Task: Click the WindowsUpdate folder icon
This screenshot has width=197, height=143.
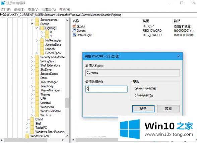Action: click(x=37, y=111)
